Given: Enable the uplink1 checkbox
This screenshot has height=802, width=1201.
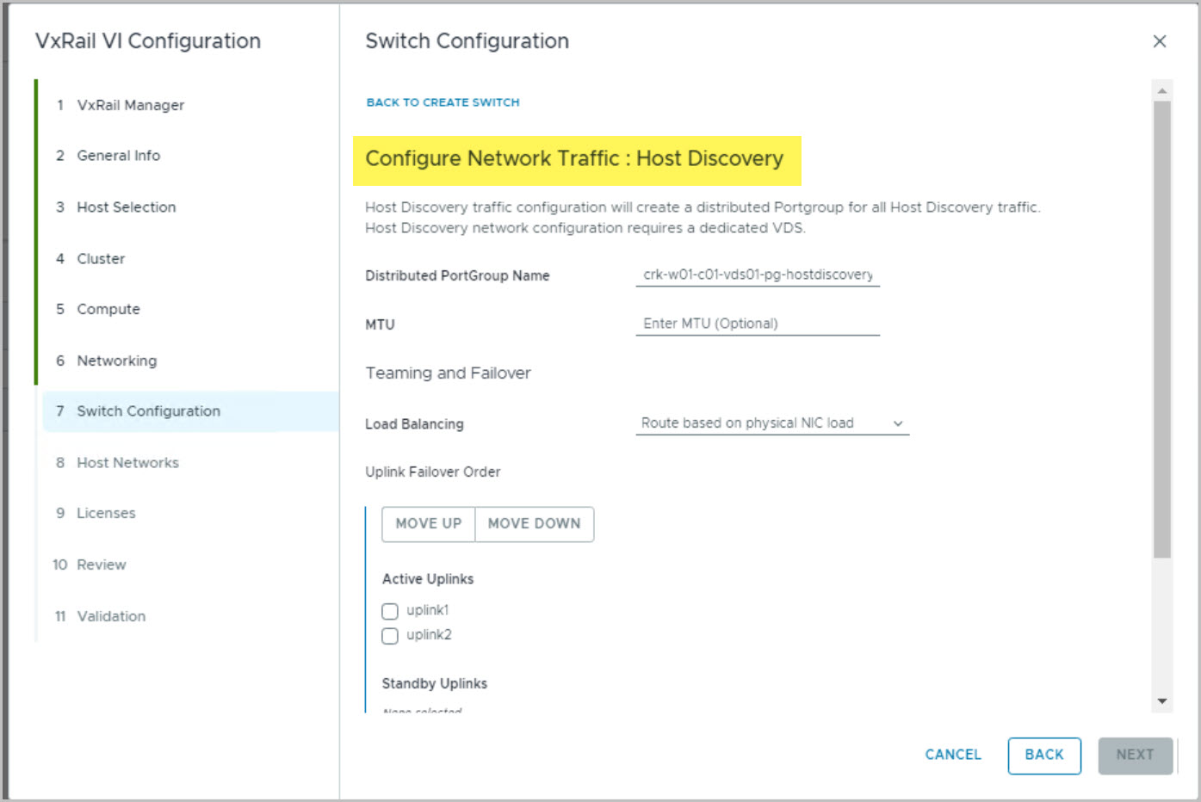Looking at the screenshot, I should tap(390, 611).
